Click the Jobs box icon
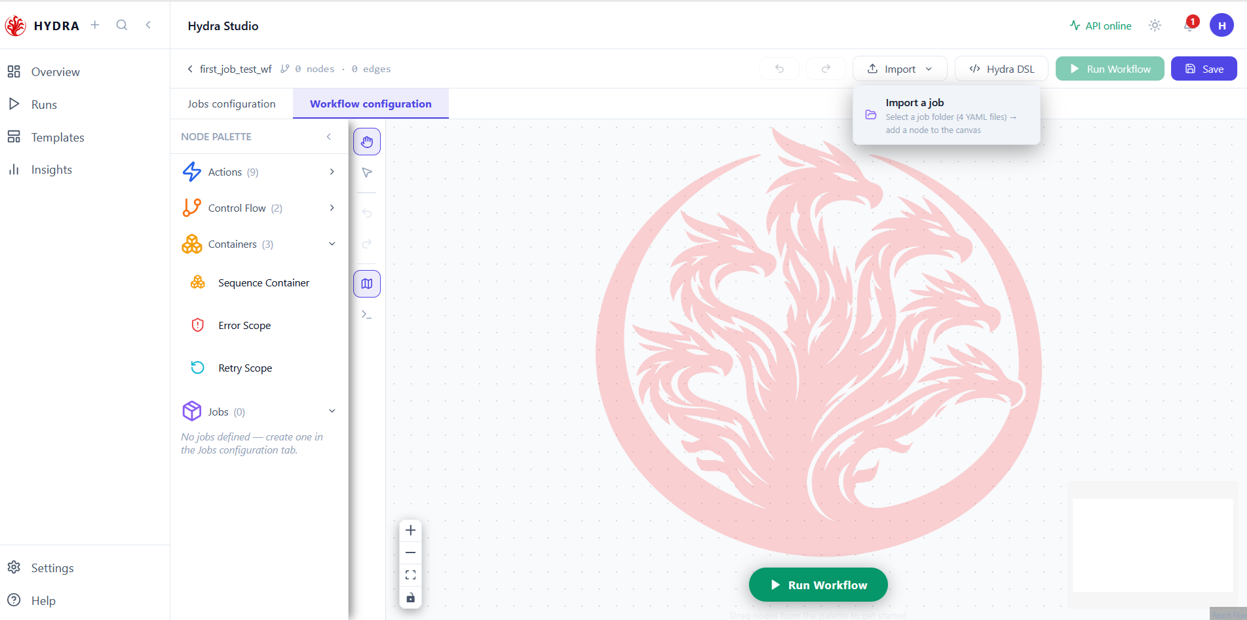 (x=192, y=411)
